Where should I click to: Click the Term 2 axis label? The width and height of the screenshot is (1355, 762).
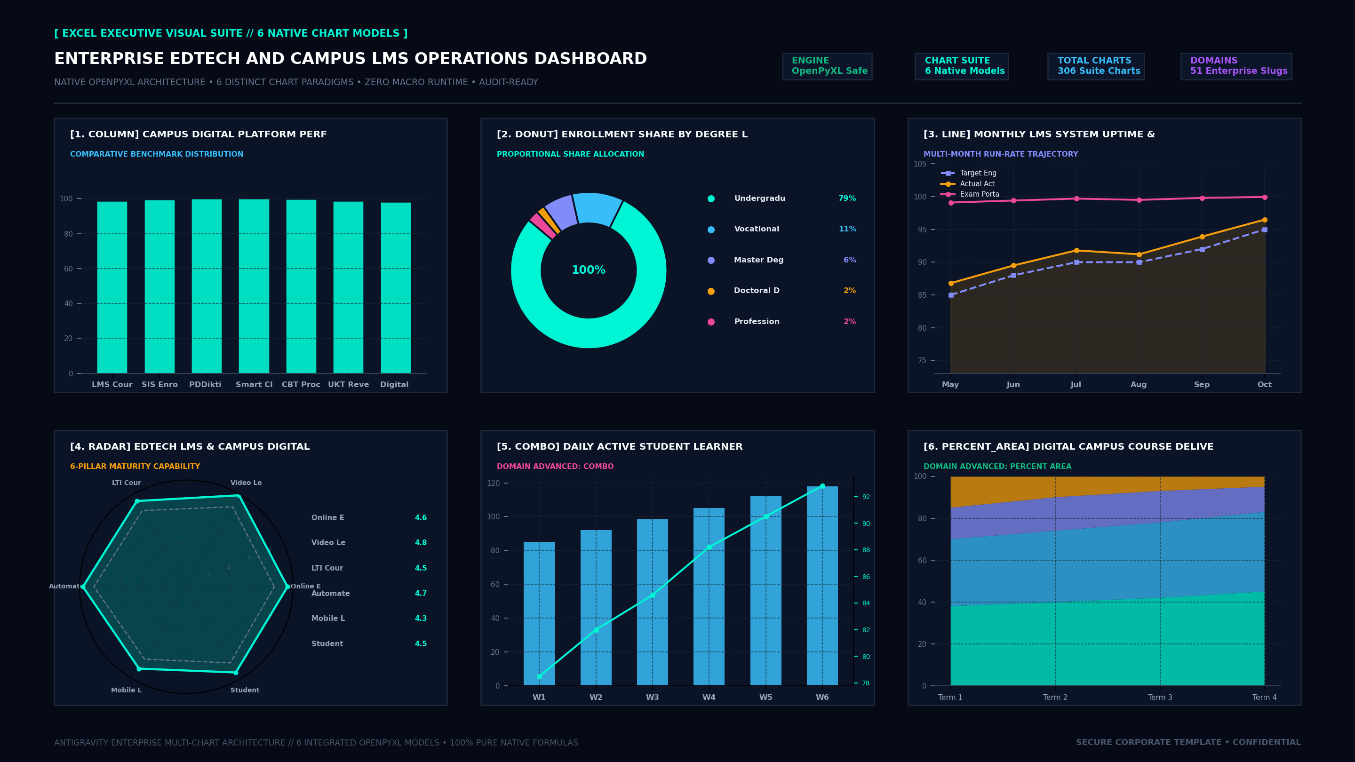1055,698
